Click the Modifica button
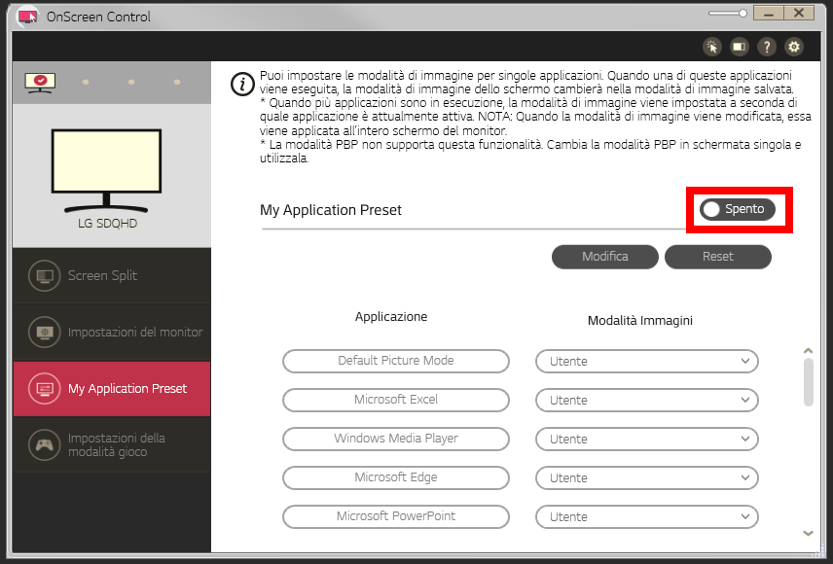Screen dimensions: 833x564 605,257
